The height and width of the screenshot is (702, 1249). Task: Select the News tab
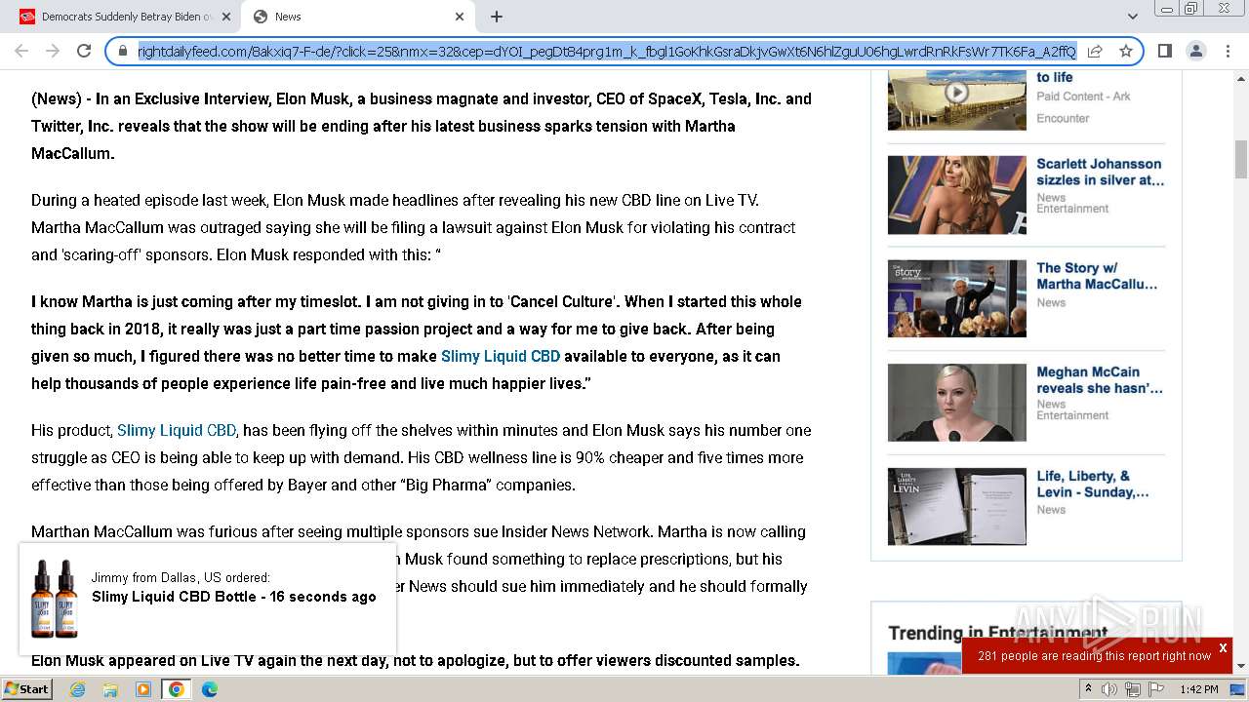(x=359, y=17)
